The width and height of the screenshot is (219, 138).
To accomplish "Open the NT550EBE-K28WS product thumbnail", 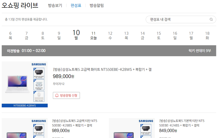I will [25, 84].
